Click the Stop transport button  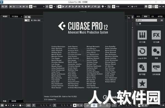94,105
